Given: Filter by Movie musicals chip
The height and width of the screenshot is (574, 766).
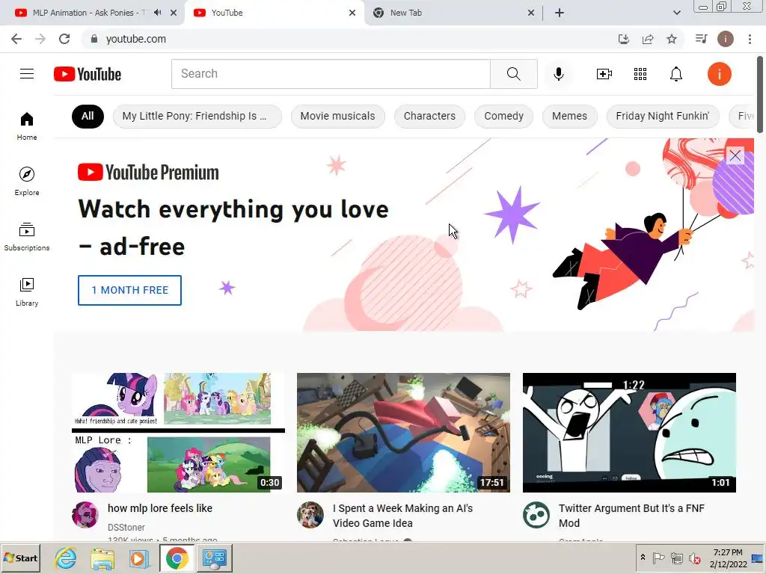Looking at the screenshot, I should point(337,116).
